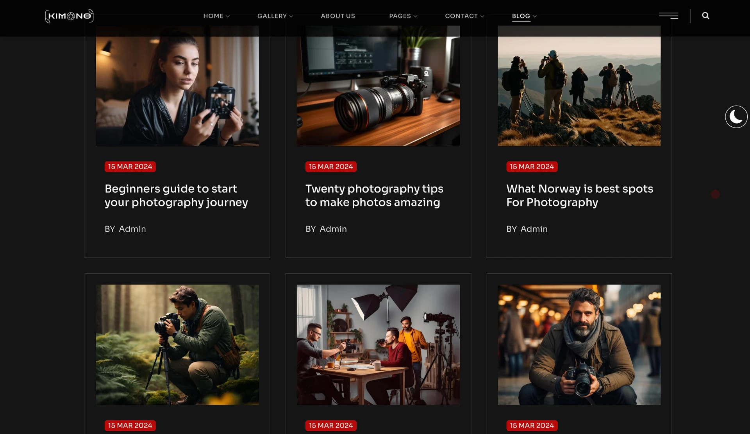The height and width of the screenshot is (434, 750).
Task: Open the forest photographer with tripod thumbnail
Action: click(177, 344)
